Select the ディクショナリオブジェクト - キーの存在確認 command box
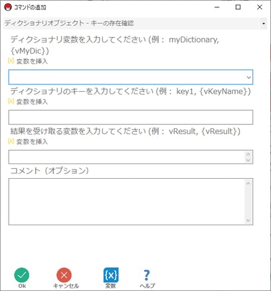The height and width of the screenshot is (291, 271). point(135,23)
